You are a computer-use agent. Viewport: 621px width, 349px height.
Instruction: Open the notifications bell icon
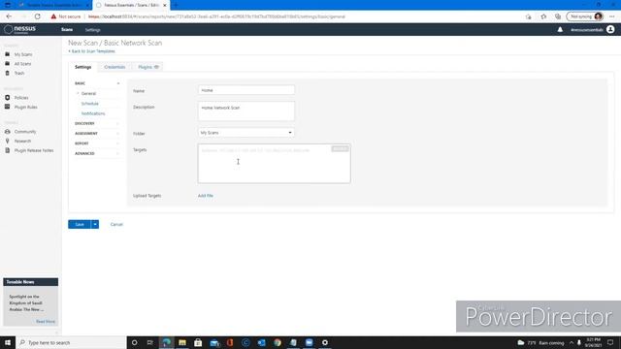click(560, 30)
